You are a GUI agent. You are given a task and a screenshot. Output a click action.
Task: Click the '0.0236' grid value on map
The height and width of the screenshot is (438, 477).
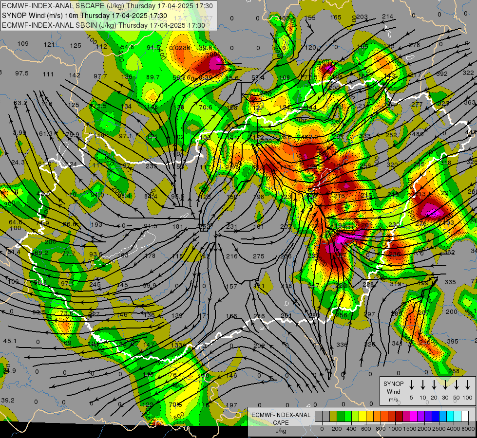click(180, 48)
